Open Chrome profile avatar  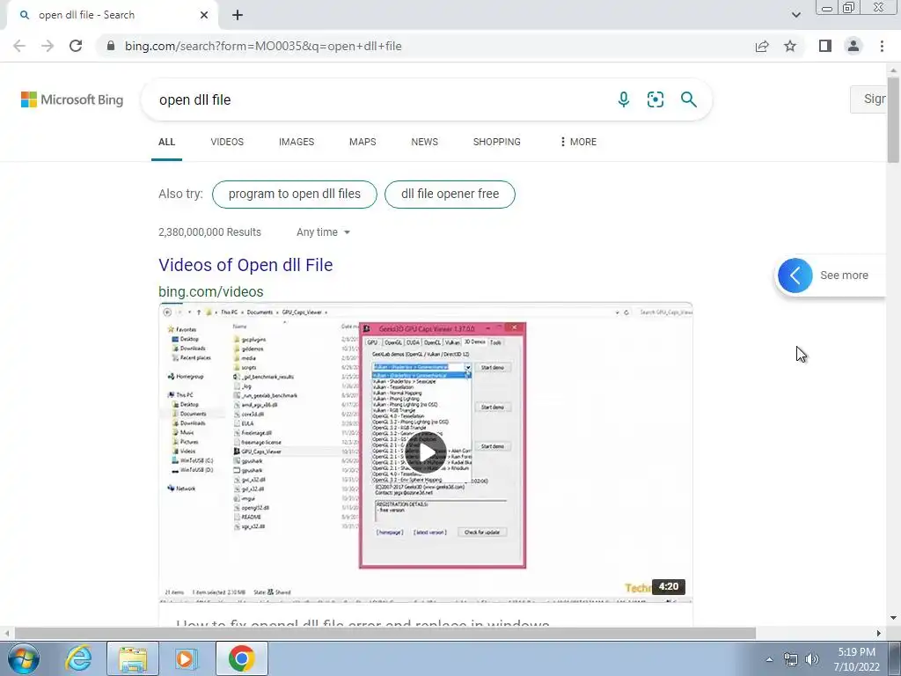click(x=853, y=46)
